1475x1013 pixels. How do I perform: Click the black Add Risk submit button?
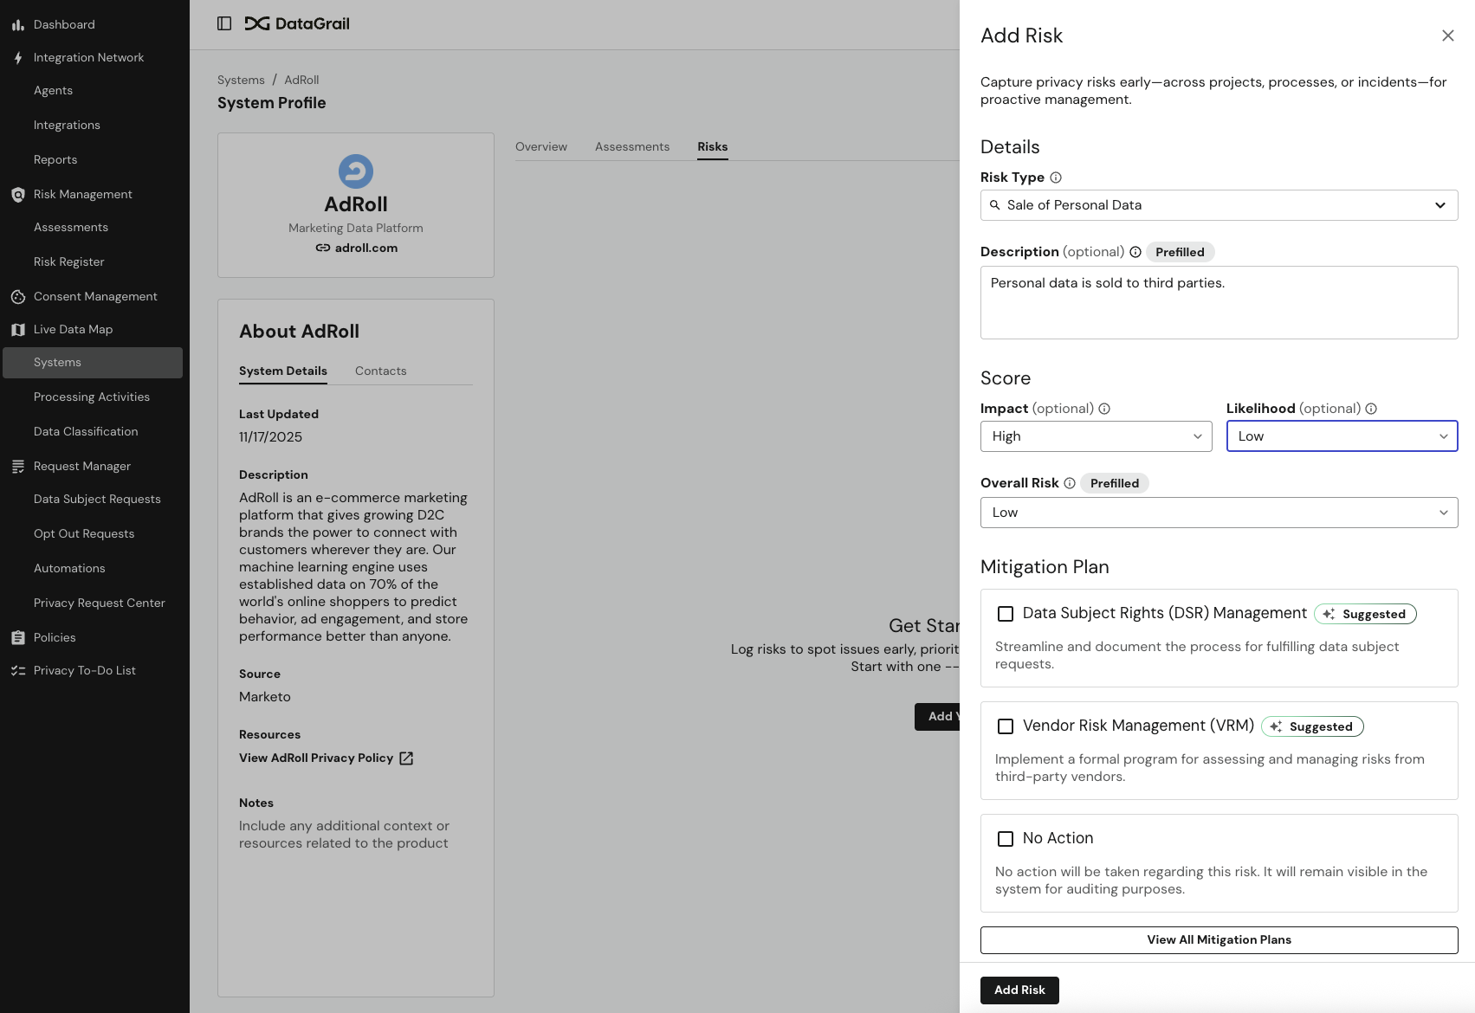click(x=1019, y=990)
